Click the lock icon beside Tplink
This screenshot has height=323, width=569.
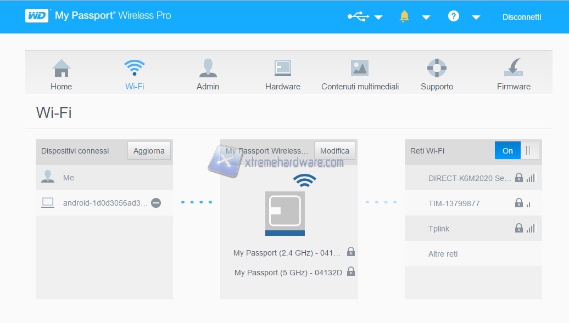pyautogui.click(x=518, y=229)
